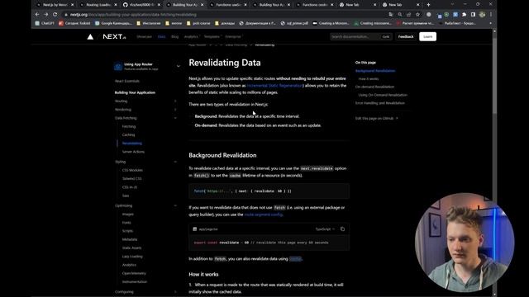Click the browser forward arrow
Image resolution: width=529 pixels, height=297 pixels.
[x=46, y=15]
